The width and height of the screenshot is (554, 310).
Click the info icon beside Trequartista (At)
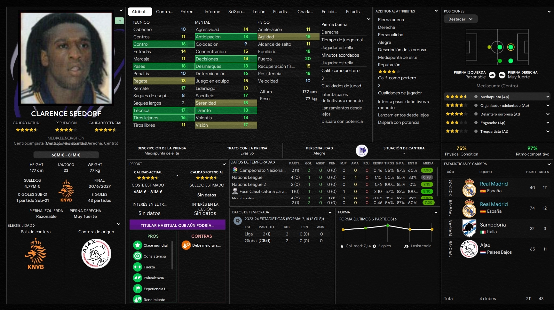[476, 131]
